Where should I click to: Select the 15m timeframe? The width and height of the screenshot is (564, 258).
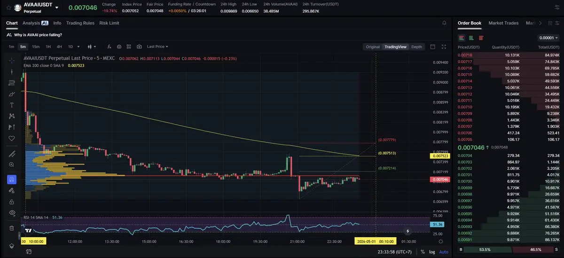(x=36, y=47)
